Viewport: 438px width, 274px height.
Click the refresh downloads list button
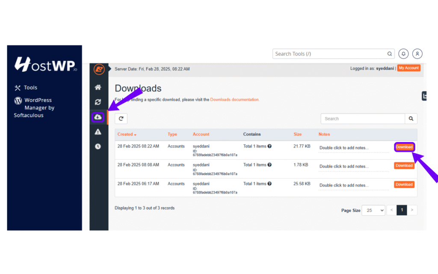(x=121, y=119)
